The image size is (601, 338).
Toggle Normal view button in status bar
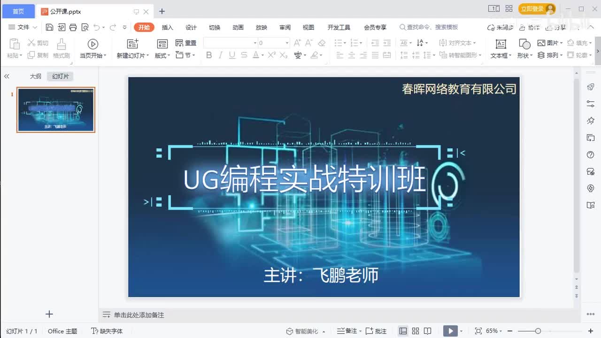coord(403,331)
